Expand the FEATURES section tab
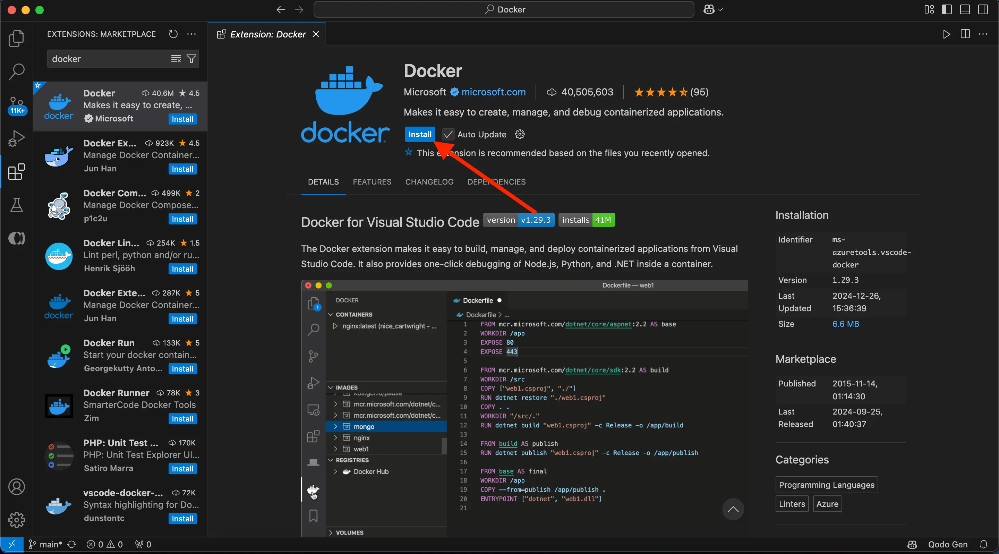The height and width of the screenshot is (554, 999). tap(372, 181)
